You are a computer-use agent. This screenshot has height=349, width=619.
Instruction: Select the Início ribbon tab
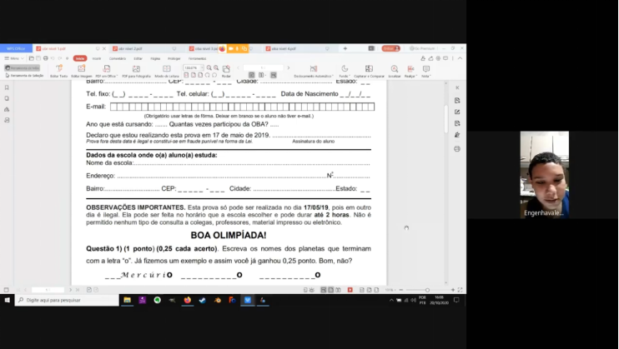click(x=80, y=58)
